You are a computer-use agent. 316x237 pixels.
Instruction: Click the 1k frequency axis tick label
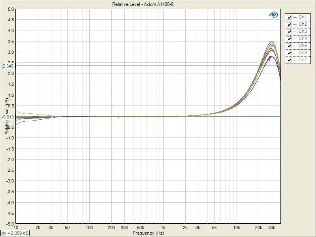pyautogui.click(x=163, y=228)
